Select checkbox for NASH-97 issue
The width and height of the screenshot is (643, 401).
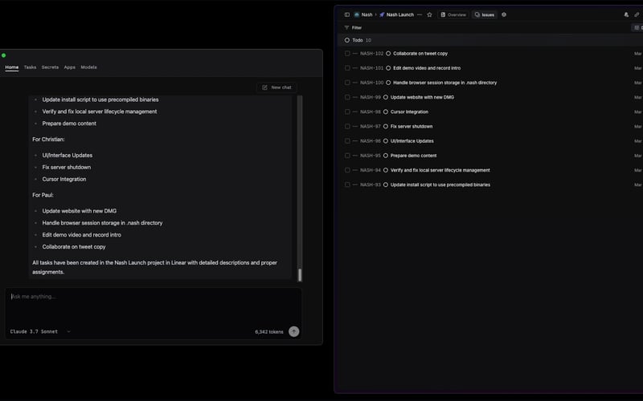[347, 127]
